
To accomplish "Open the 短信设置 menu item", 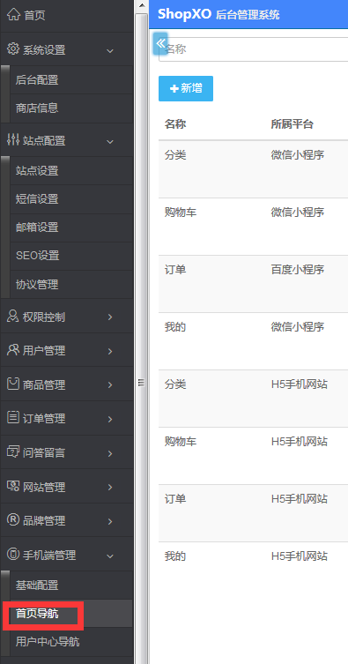I will 71,199.
